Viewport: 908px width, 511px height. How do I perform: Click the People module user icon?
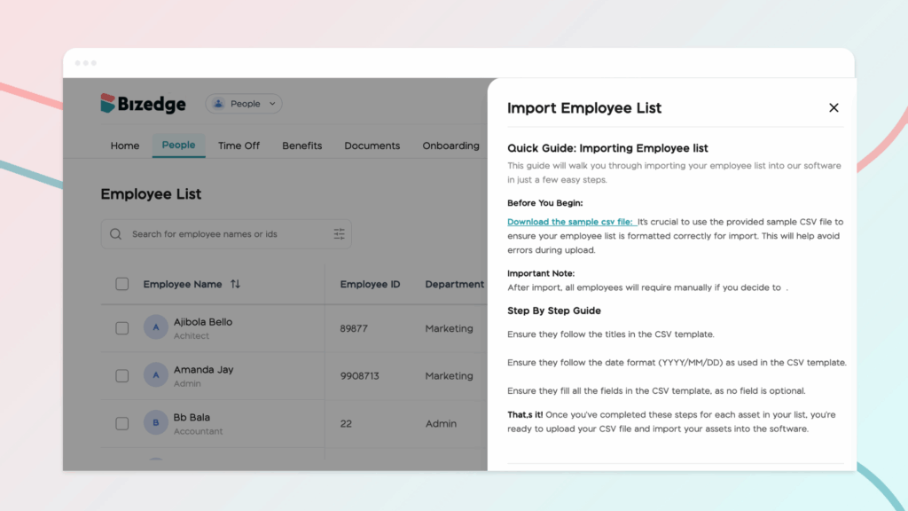(219, 104)
